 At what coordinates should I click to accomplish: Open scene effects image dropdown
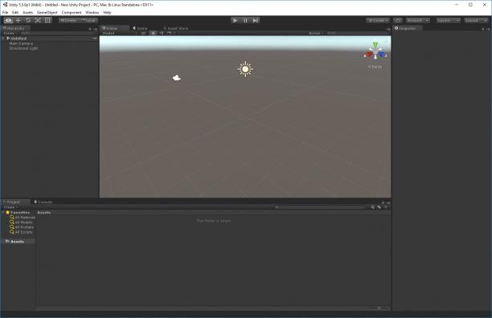click(x=170, y=33)
